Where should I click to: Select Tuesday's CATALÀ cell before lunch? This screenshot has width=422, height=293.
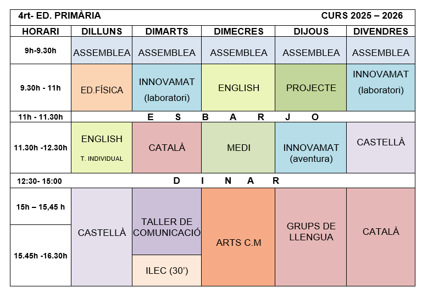coord(166,148)
